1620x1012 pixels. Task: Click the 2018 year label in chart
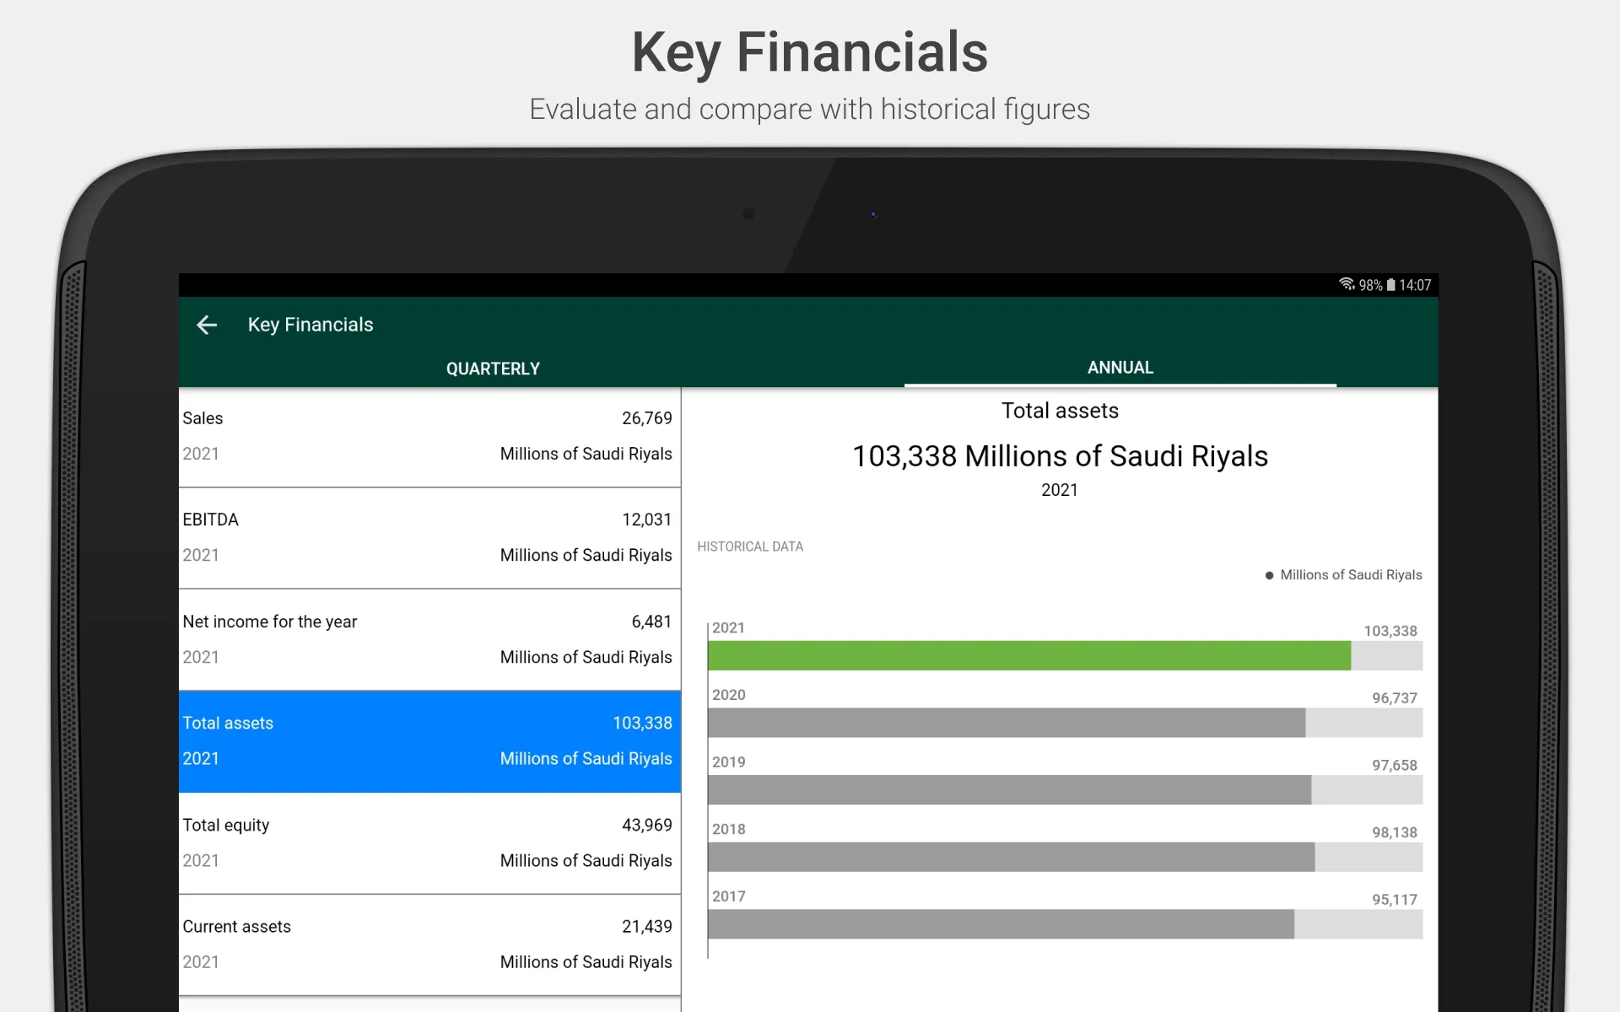tap(728, 829)
